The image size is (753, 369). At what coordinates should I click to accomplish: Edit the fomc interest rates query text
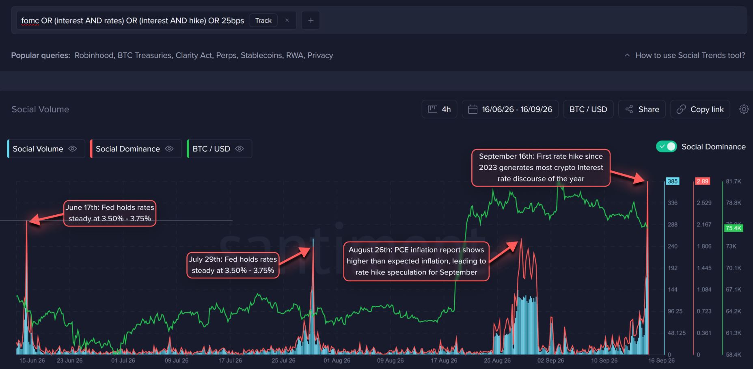133,20
